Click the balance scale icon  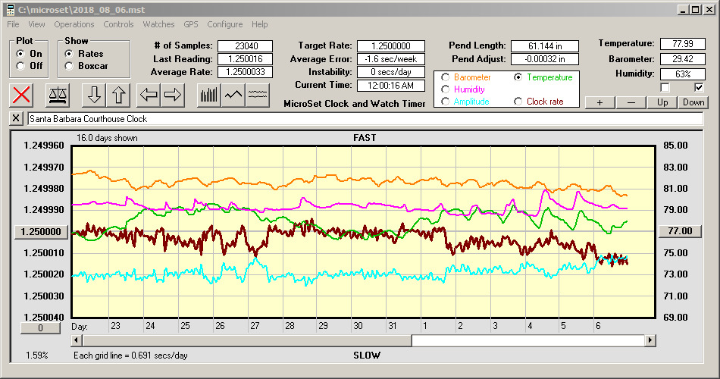(x=57, y=95)
